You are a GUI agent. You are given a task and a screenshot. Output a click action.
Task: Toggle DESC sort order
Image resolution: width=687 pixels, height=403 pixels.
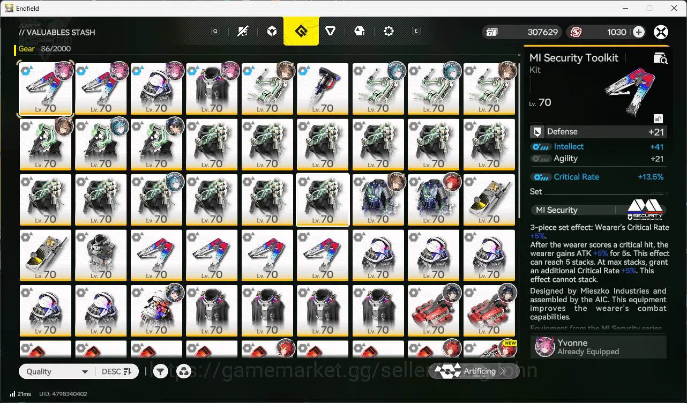[116, 371]
